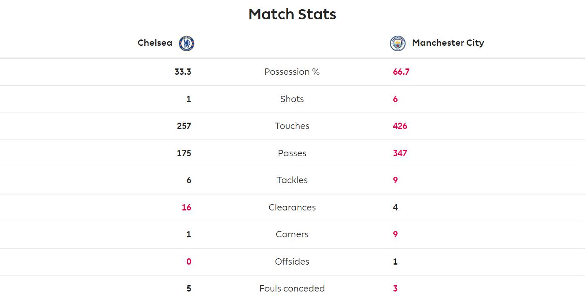Open the Chelsea team name link

click(155, 43)
